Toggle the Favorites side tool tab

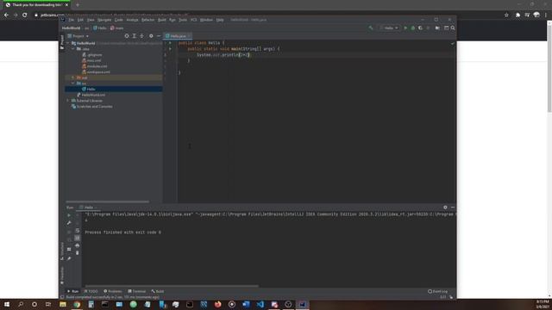pyautogui.click(x=62, y=276)
